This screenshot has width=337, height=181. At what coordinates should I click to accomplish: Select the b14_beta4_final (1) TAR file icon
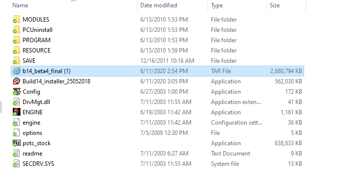[16, 71]
